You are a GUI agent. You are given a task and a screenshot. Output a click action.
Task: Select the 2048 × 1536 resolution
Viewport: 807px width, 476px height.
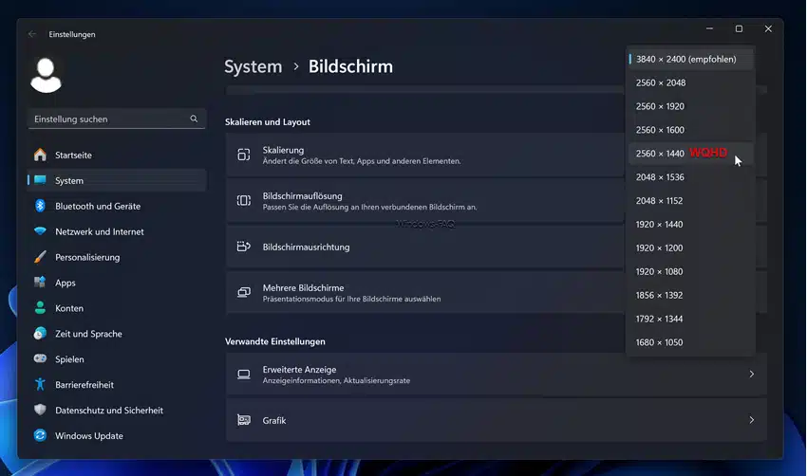(690, 177)
